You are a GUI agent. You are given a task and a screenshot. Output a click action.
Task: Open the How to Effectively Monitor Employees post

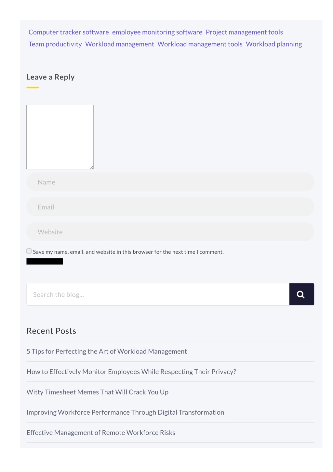pyautogui.click(x=131, y=372)
